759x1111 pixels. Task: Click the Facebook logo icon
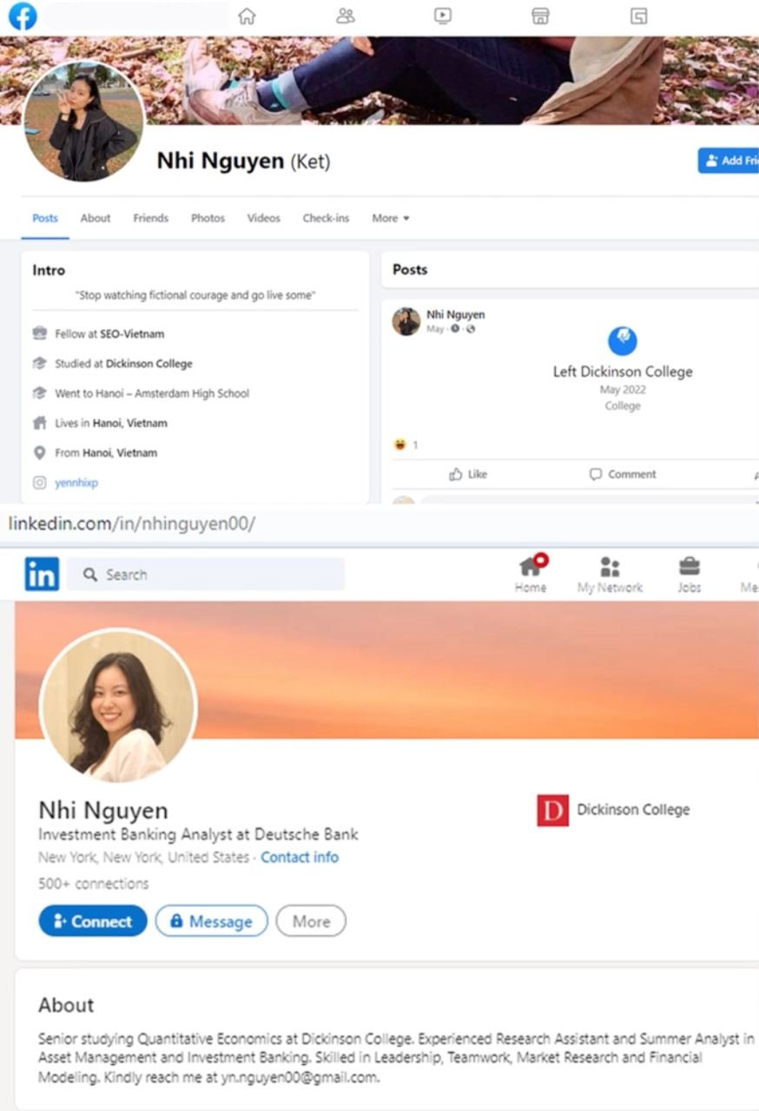pyautogui.click(x=23, y=16)
